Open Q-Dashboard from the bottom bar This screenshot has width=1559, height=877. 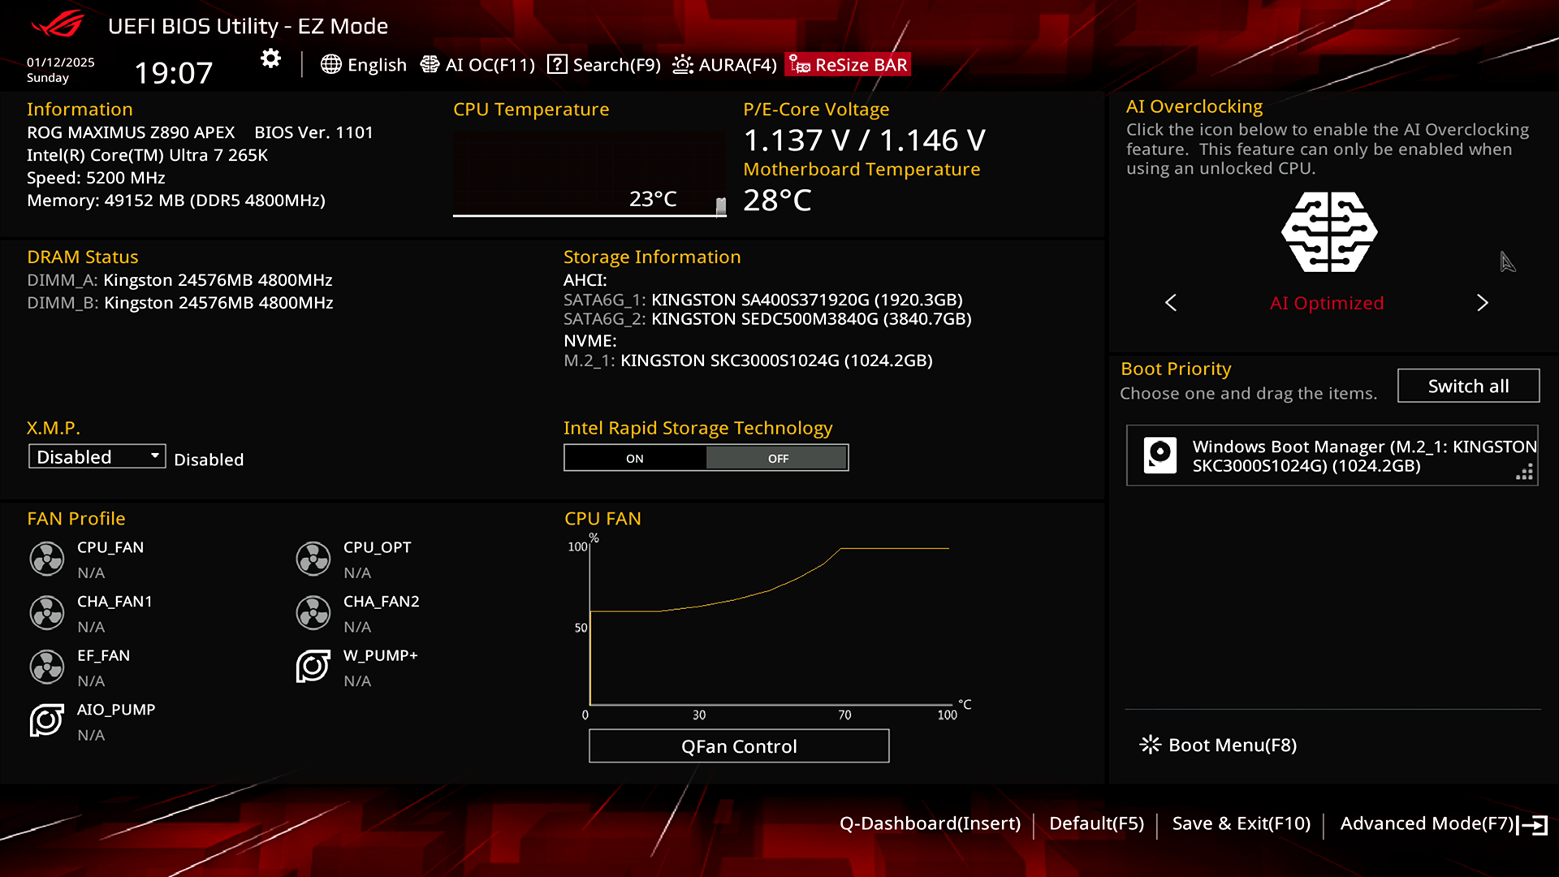(931, 823)
